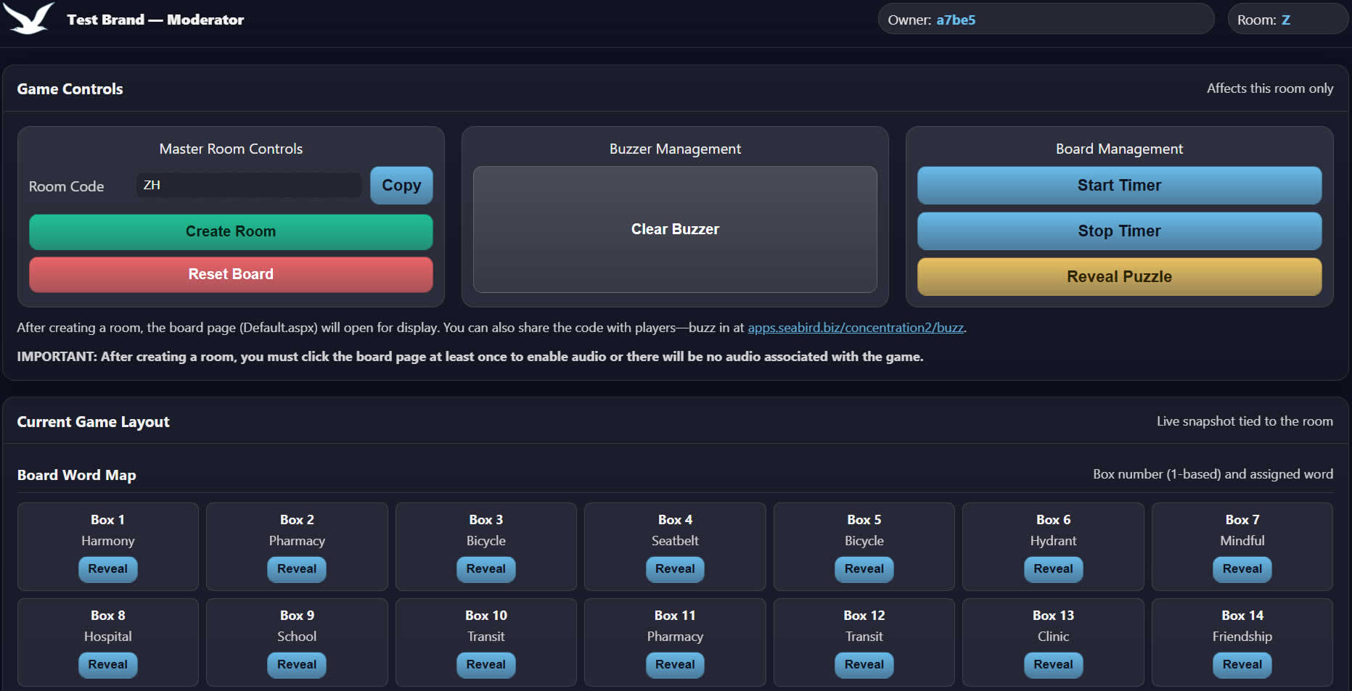Clear the buzzer

click(x=674, y=229)
